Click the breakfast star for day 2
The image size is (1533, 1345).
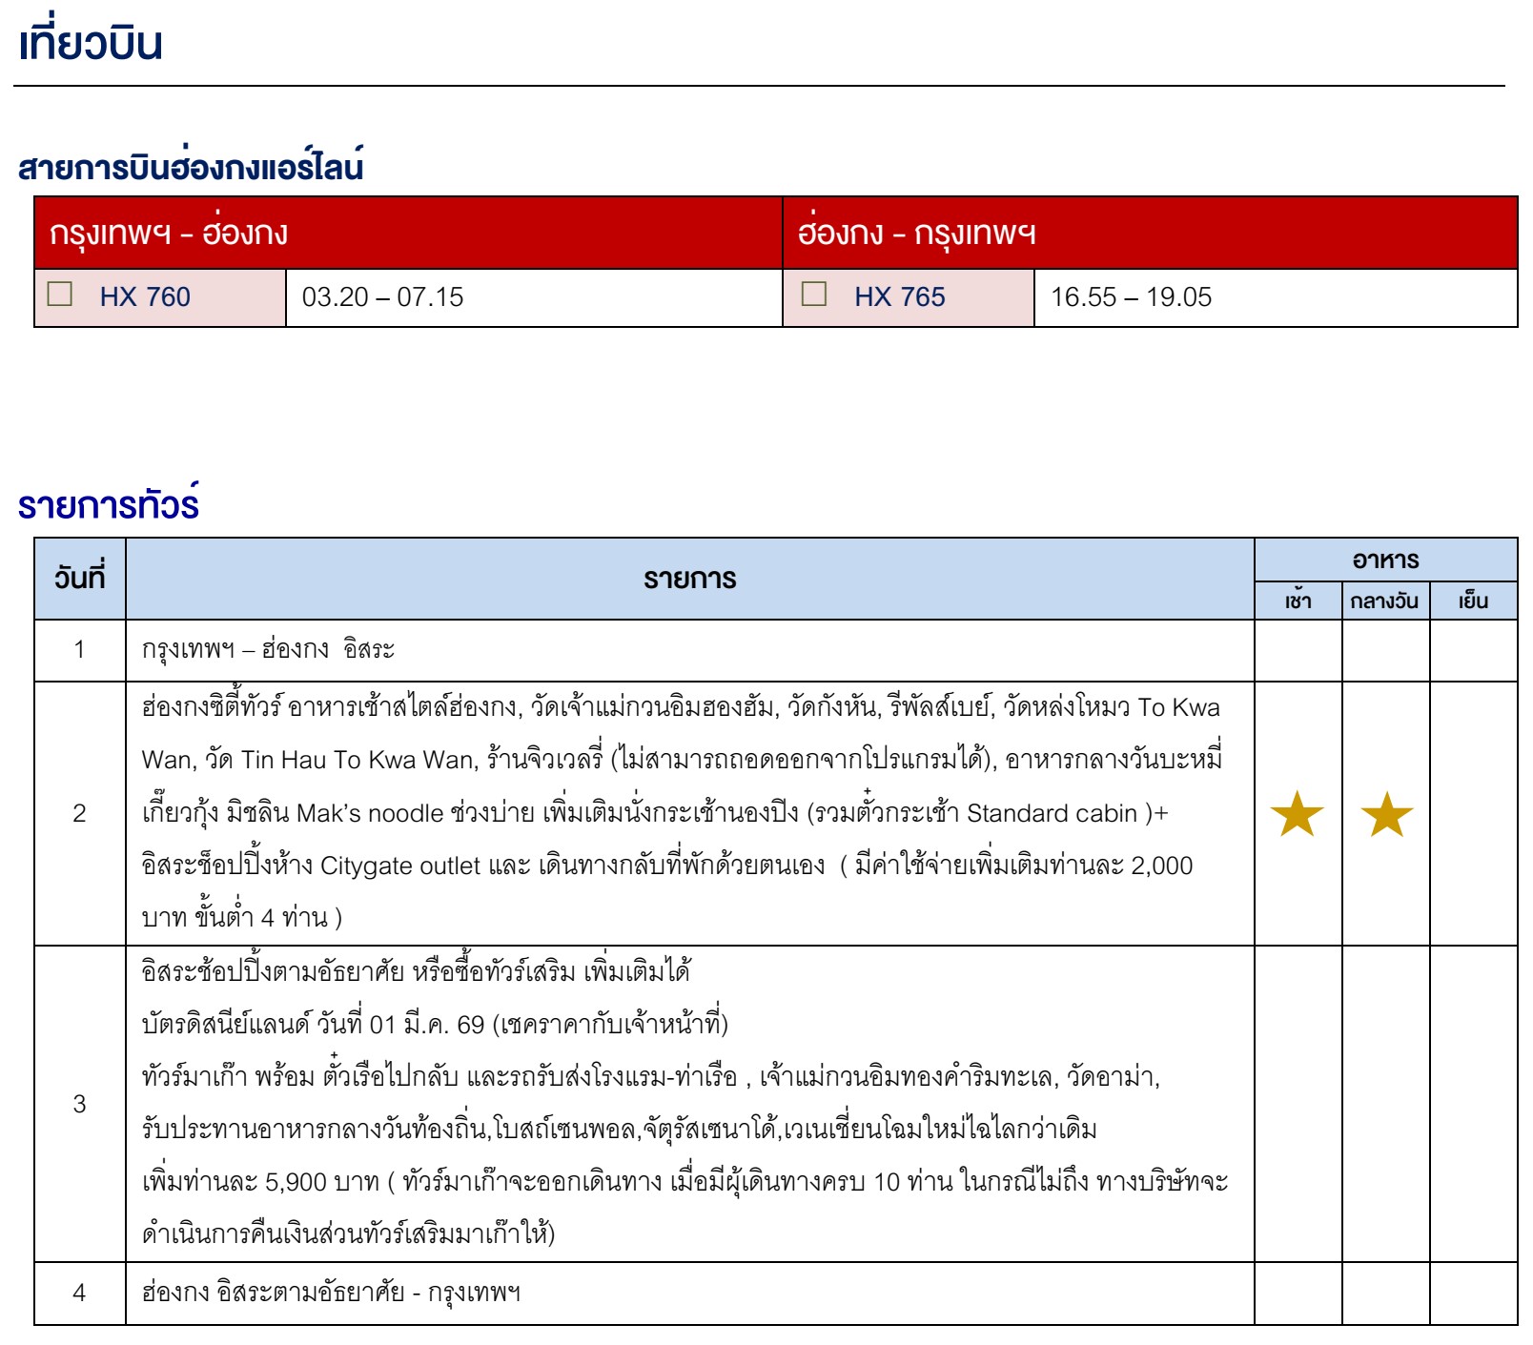pos(1297,814)
